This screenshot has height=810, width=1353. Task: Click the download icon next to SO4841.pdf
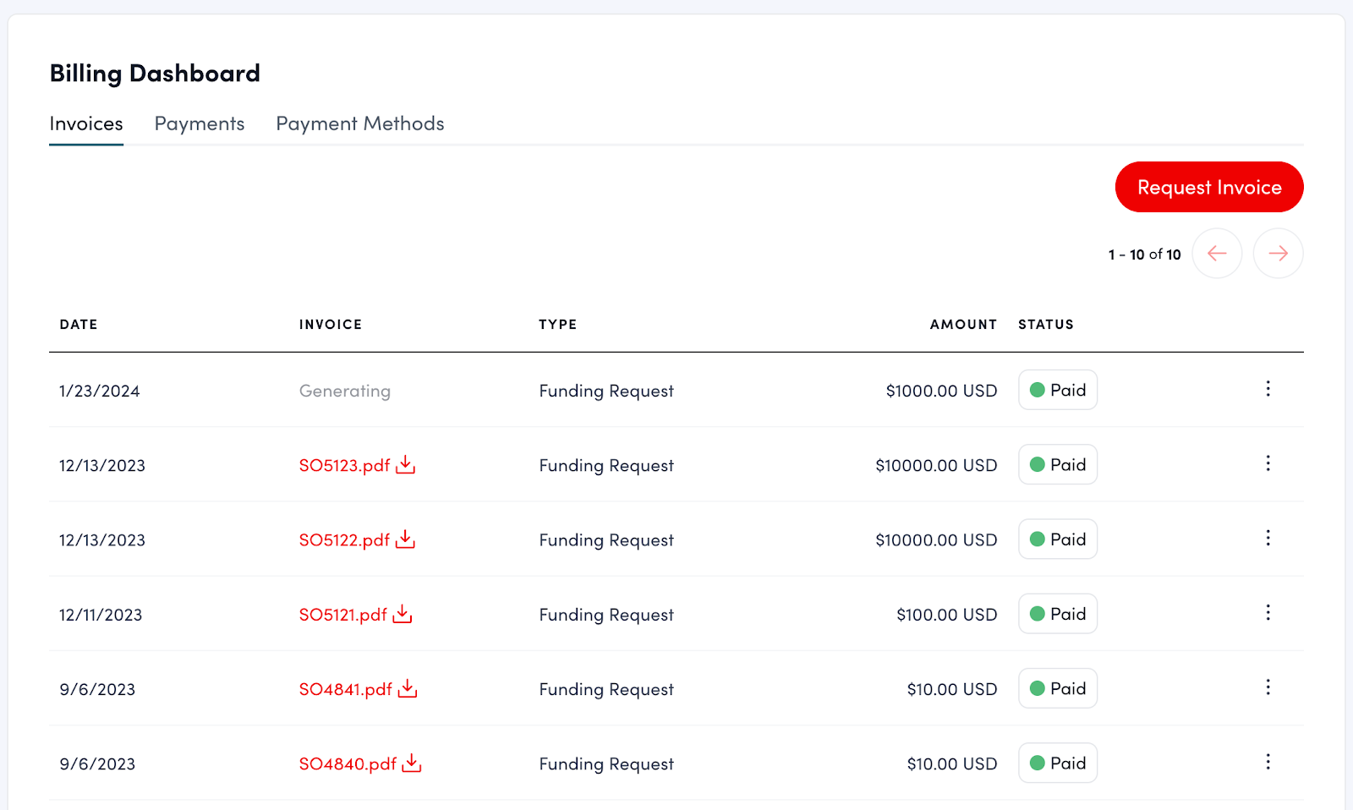click(408, 688)
